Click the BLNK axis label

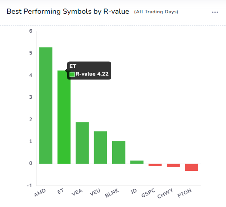tap(112, 193)
